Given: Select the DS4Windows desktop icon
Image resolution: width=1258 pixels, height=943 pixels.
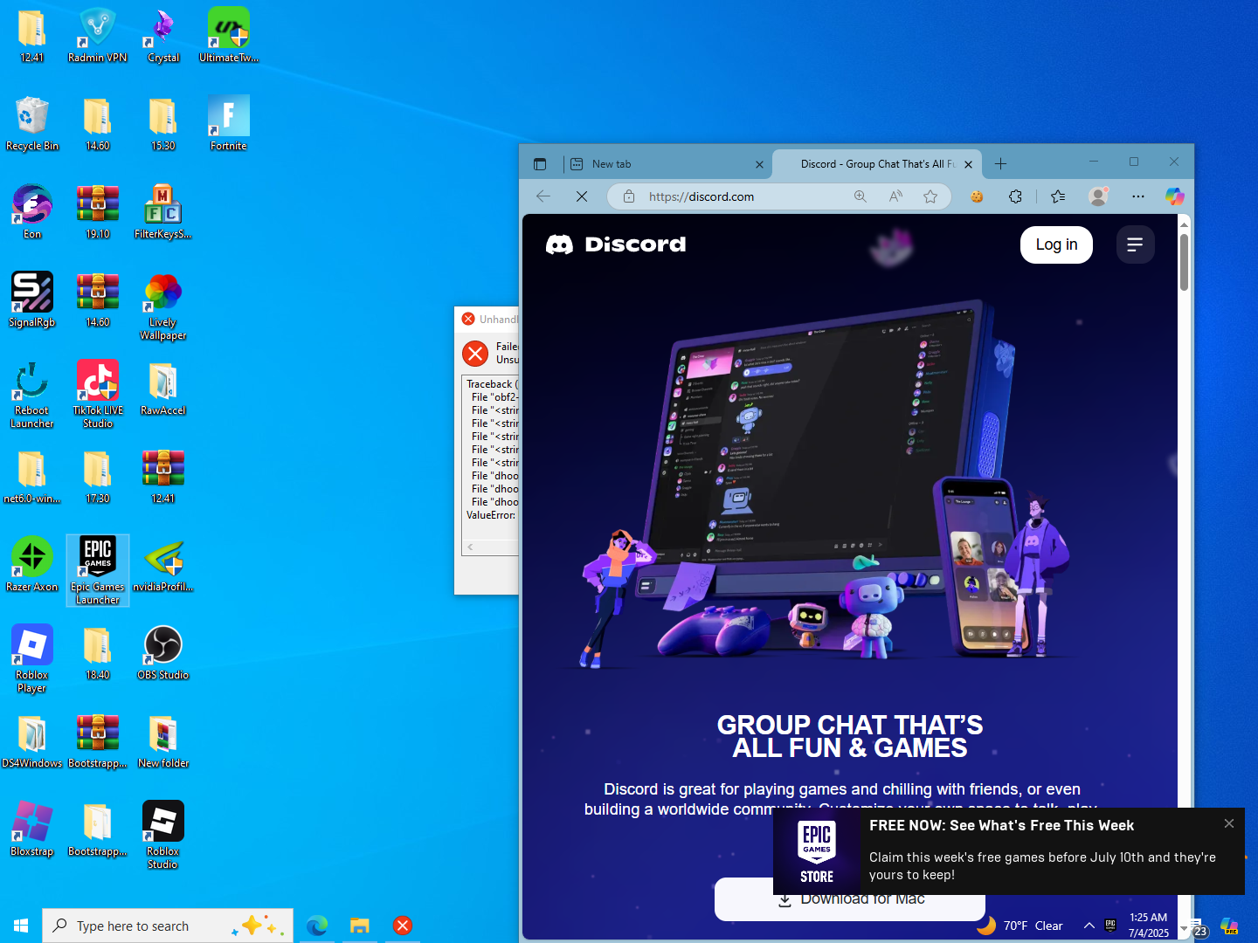Looking at the screenshot, I should click(32, 741).
